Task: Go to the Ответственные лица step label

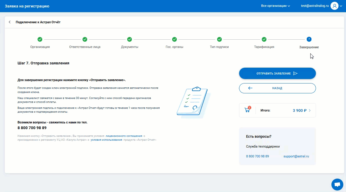Action: (x=85, y=47)
